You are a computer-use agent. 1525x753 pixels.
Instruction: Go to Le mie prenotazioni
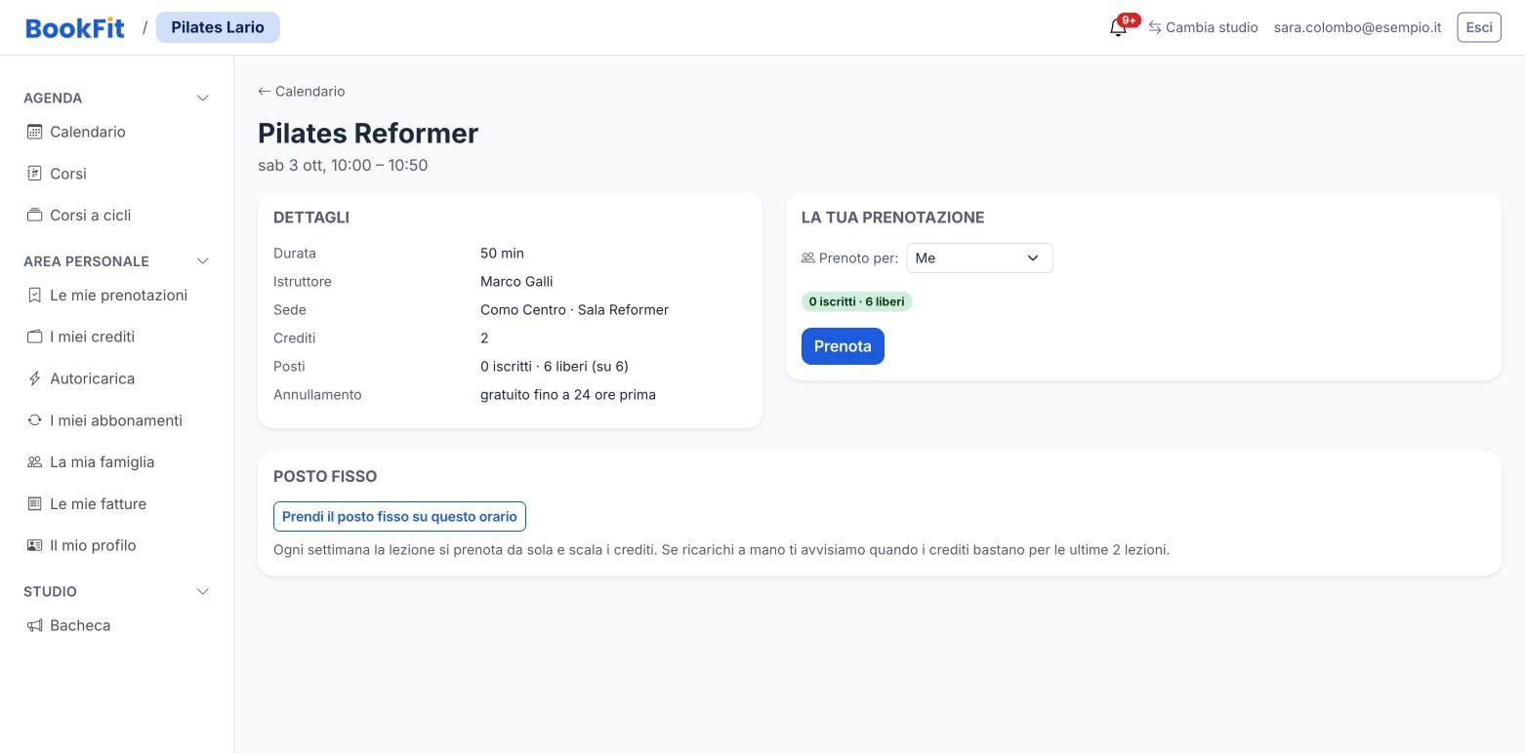[x=117, y=295]
